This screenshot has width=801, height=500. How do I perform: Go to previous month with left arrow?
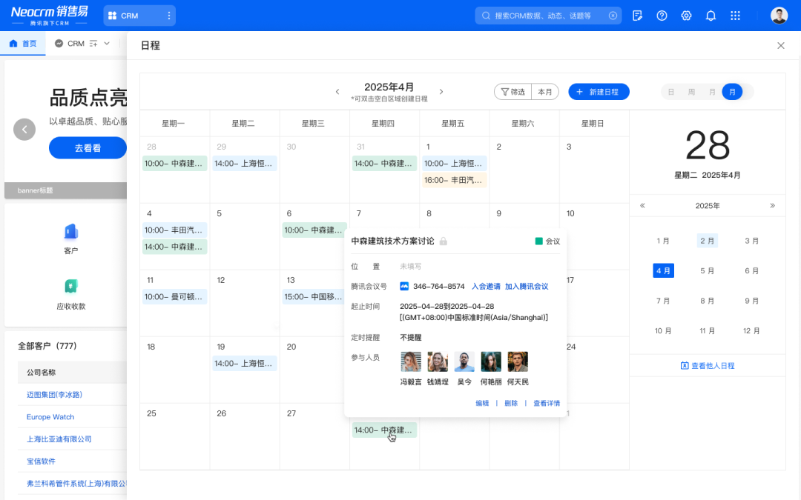click(x=337, y=92)
